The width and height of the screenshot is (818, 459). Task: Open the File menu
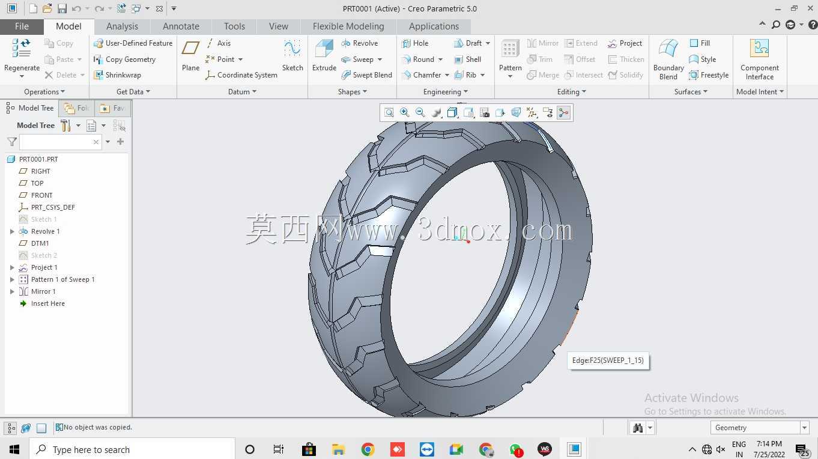[x=22, y=26]
